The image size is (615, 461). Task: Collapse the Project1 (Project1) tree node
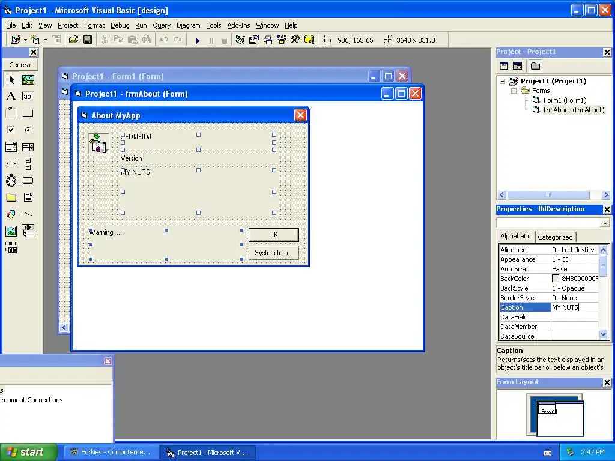pyautogui.click(x=503, y=82)
